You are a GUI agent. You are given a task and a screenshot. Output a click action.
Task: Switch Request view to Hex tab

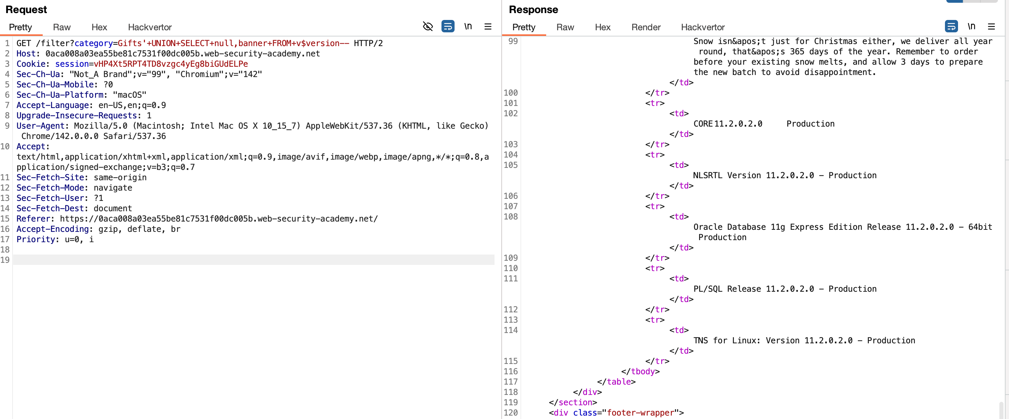point(99,28)
